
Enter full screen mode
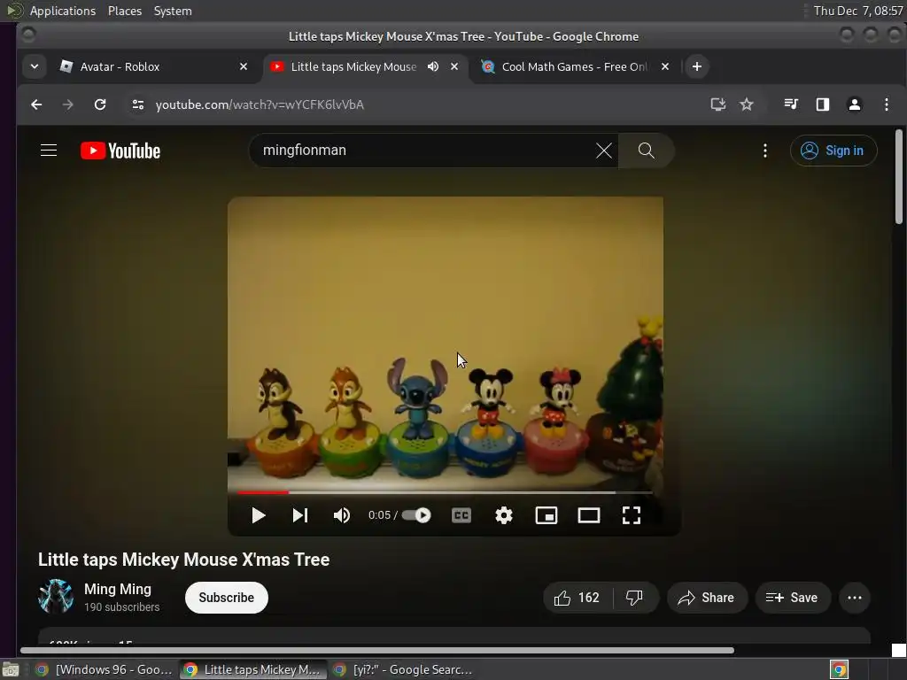631,515
